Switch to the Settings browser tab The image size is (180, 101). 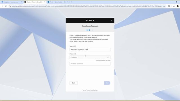pos(12,2)
